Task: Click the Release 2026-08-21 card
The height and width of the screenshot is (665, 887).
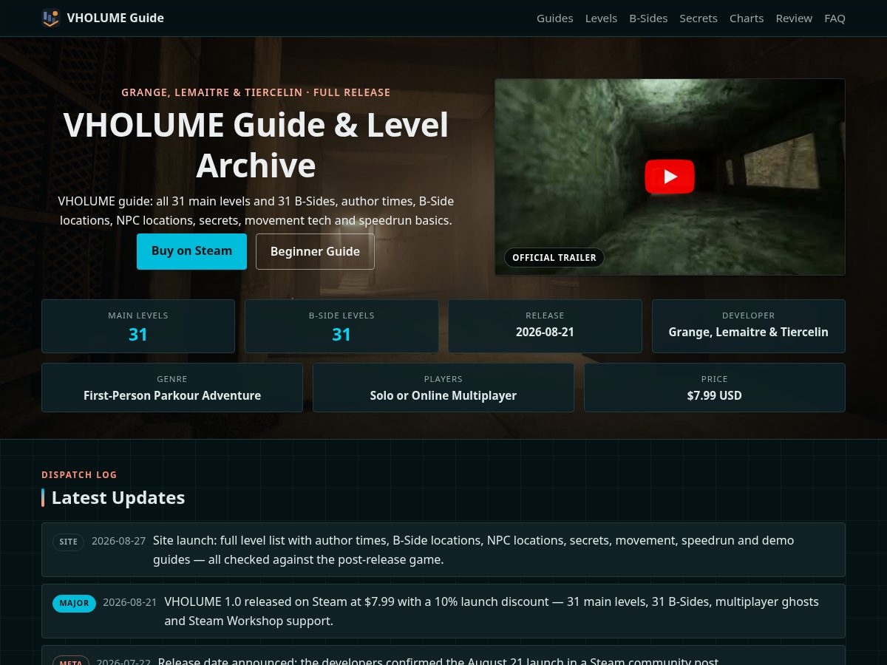Action: [x=545, y=326]
